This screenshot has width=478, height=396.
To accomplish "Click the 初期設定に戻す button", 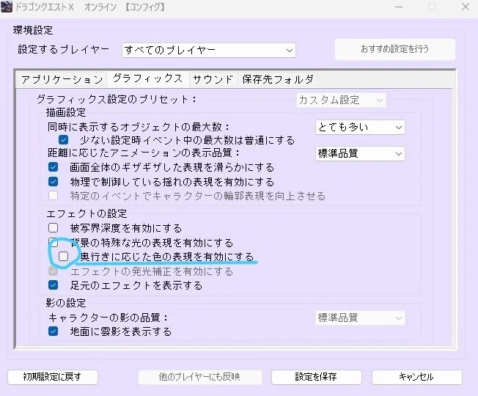I will [x=53, y=377].
